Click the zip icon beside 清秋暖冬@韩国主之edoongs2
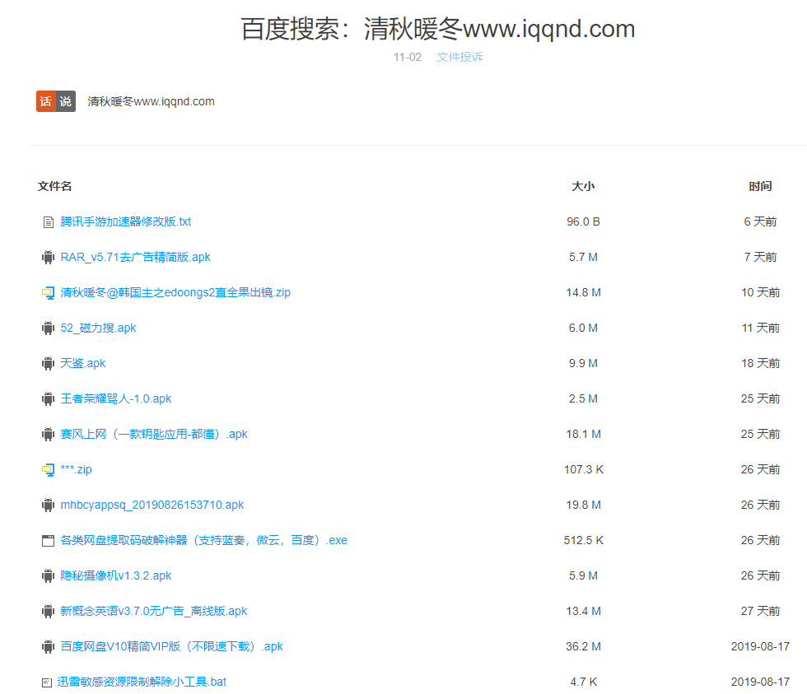The height and width of the screenshot is (694, 807). point(48,293)
